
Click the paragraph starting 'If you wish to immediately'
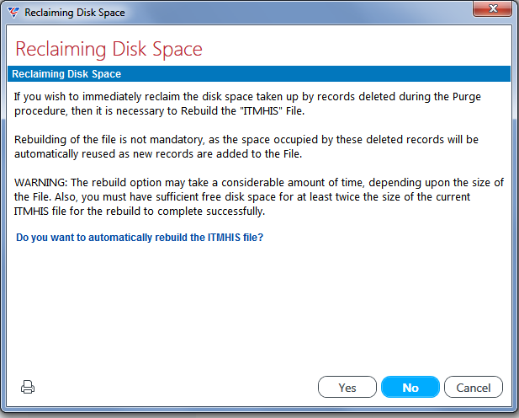point(247,104)
